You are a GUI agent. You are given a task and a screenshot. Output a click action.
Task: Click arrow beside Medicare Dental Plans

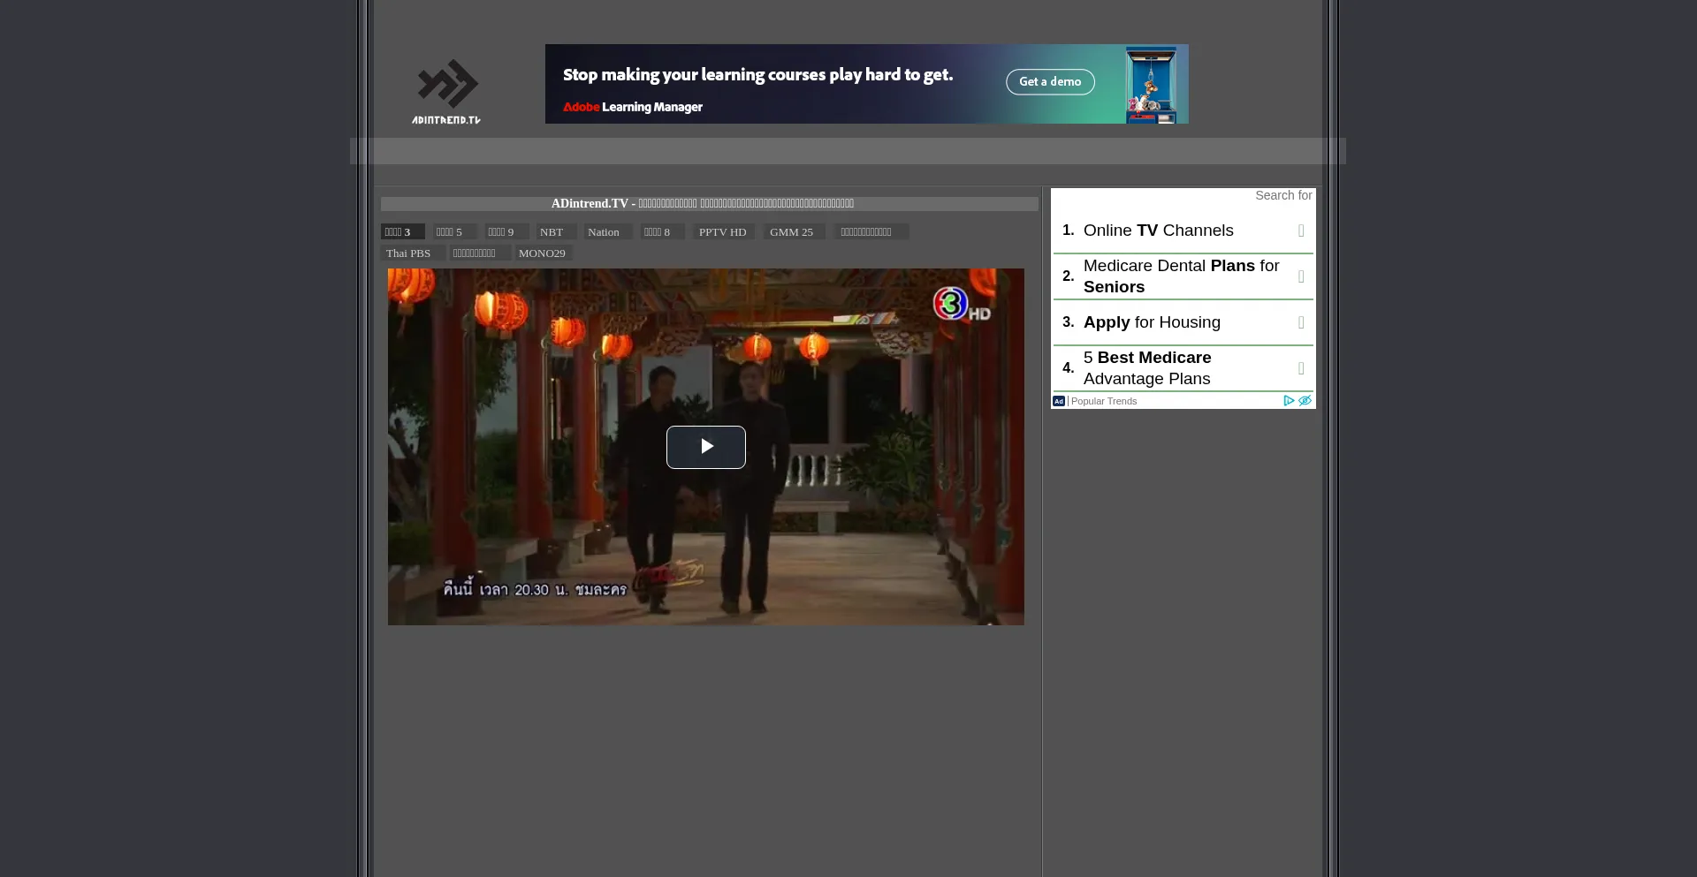tap(1301, 276)
